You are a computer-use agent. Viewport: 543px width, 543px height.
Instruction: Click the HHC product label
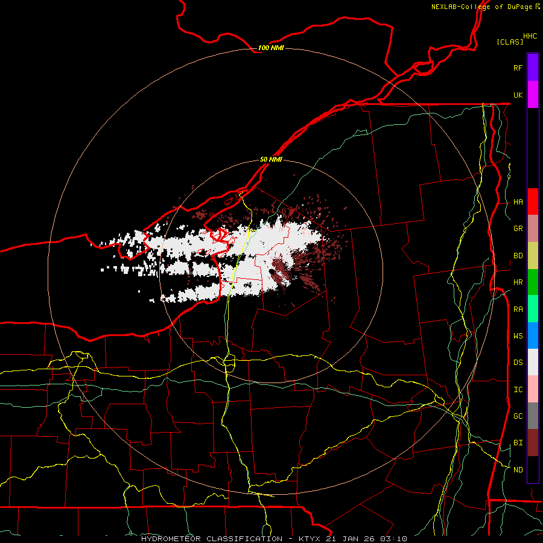tap(530, 36)
